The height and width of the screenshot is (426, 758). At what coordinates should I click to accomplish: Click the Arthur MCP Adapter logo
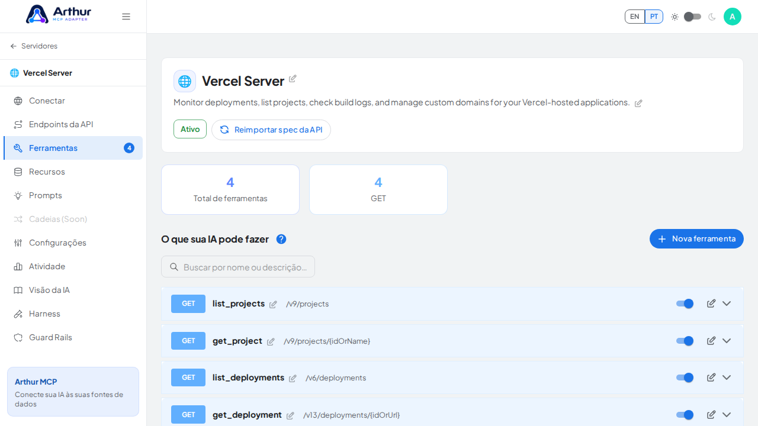[x=59, y=14]
